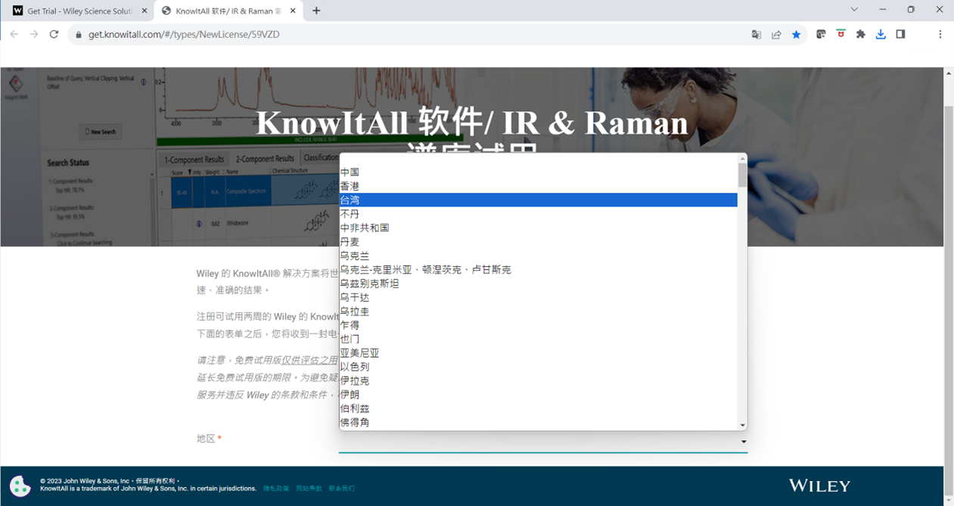
Task: Select 伯利兹 from the dropdown
Action: point(539,408)
